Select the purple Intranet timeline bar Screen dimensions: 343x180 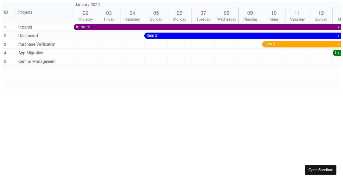click(200, 27)
